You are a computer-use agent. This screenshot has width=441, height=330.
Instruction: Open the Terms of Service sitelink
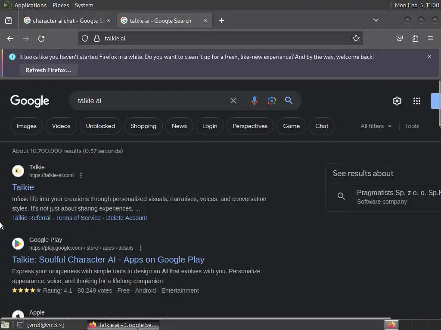[x=78, y=218]
